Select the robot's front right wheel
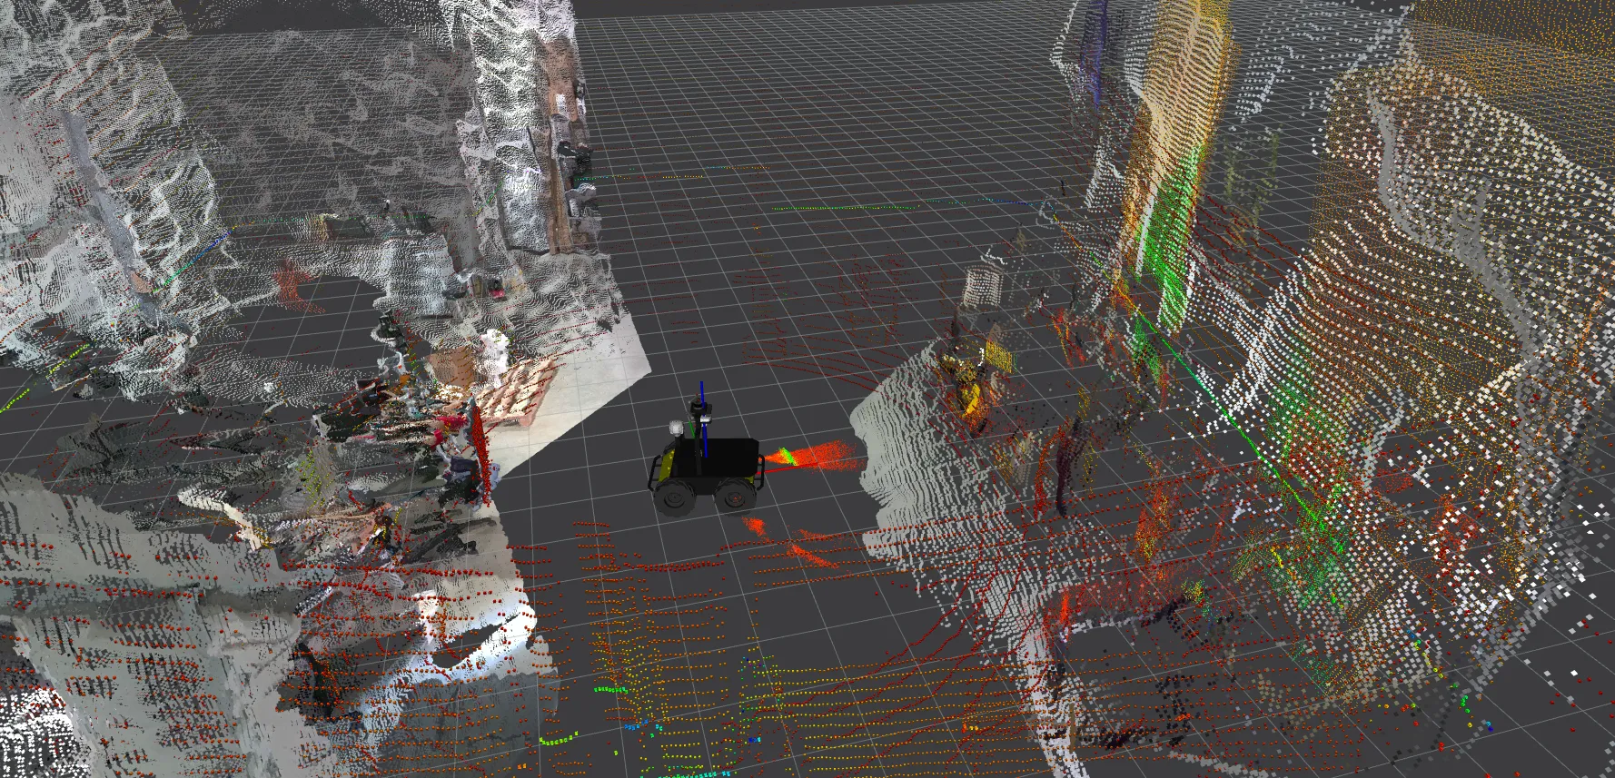Image resolution: width=1615 pixels, height=778 pixels. (735, 497)
